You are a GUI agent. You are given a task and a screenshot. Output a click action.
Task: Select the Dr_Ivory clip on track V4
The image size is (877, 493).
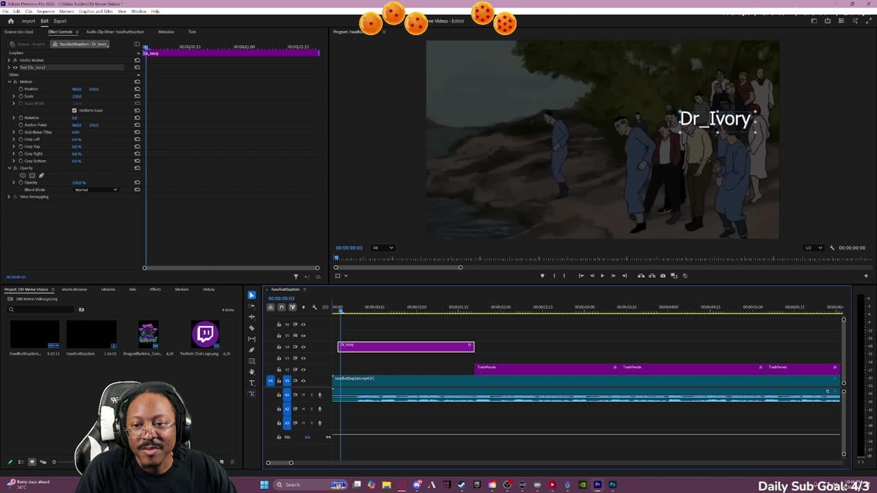point(406,346)
